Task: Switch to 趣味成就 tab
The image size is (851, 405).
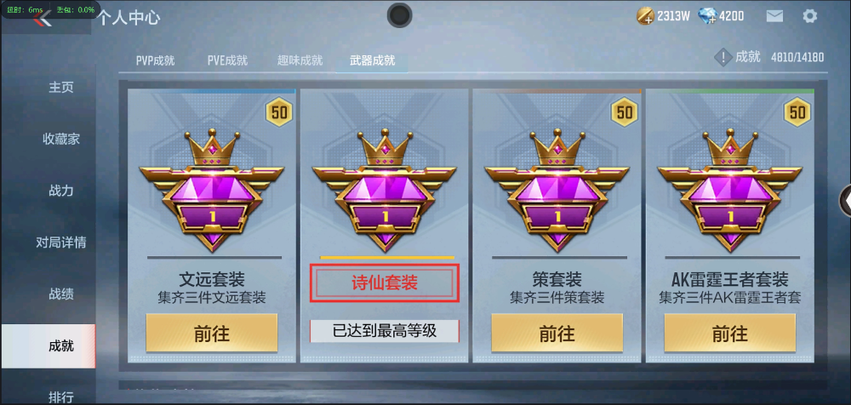Action: coord(300,60)
